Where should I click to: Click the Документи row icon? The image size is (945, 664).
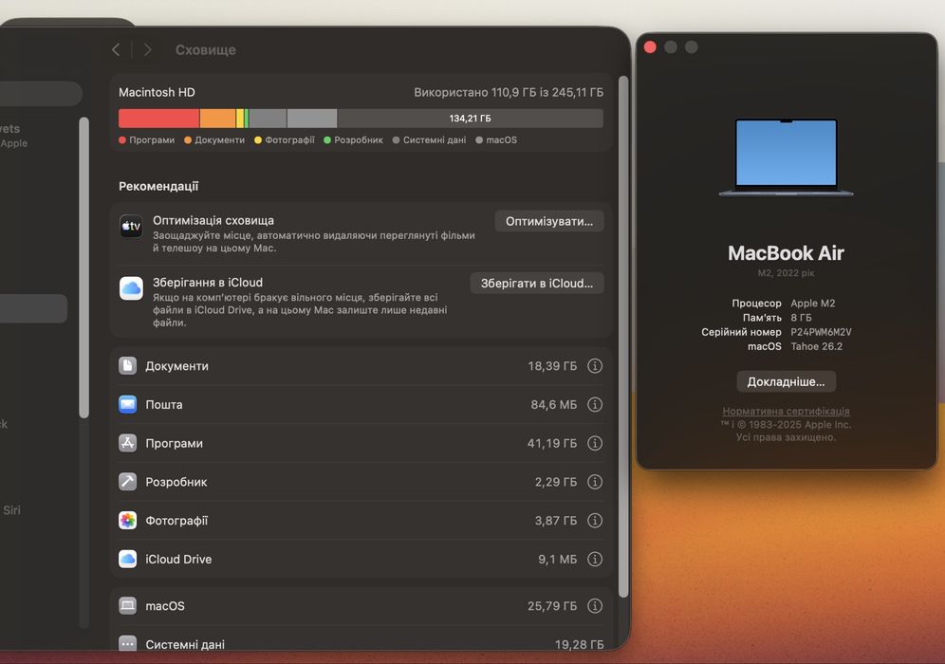[x=127, y=366]
